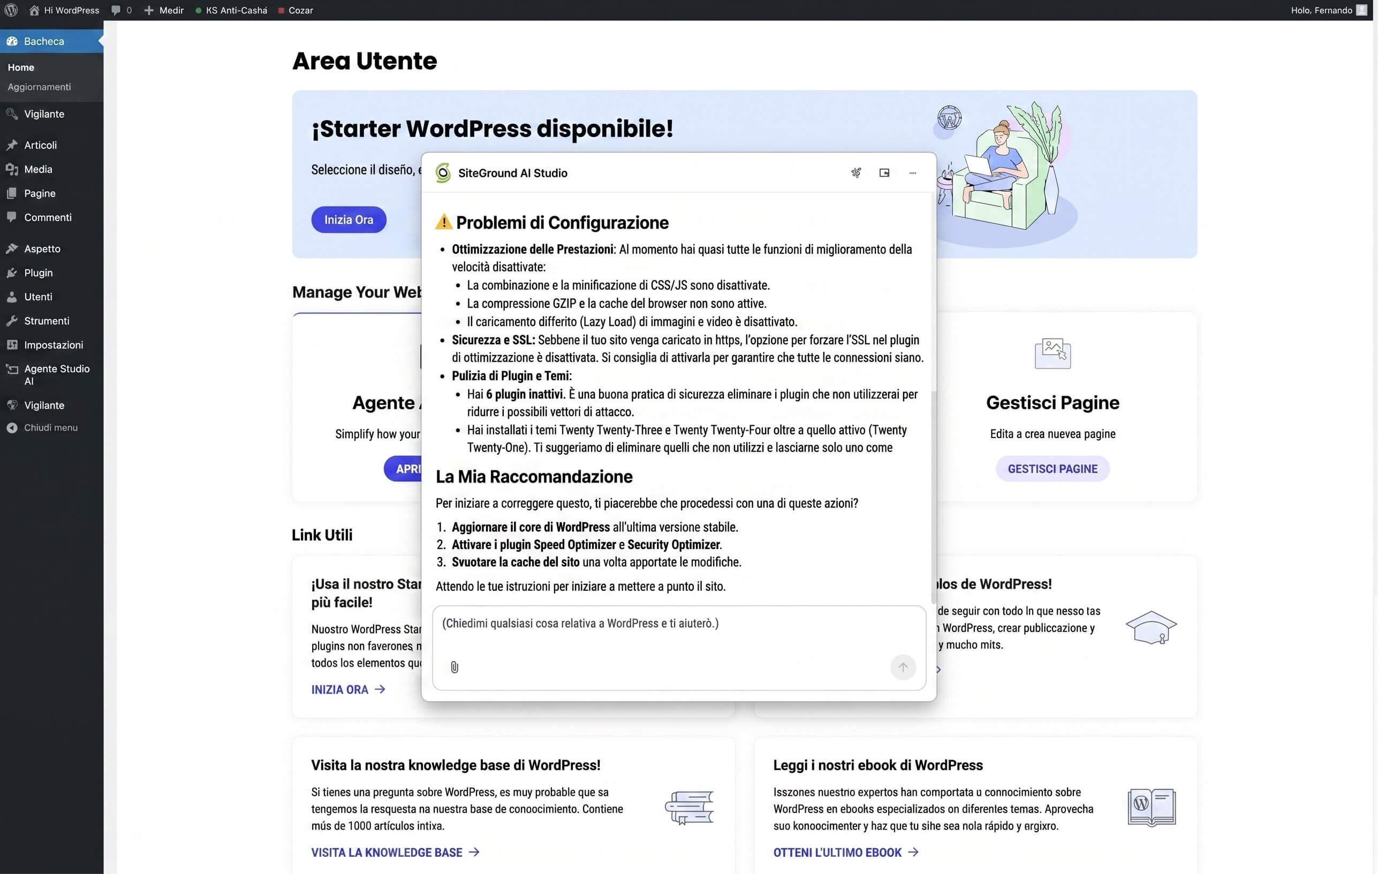This screenshot has height=874, width=1378.
Task: Open KS Anti-Cashá admin bar item
Action: (x=231, y=10)
